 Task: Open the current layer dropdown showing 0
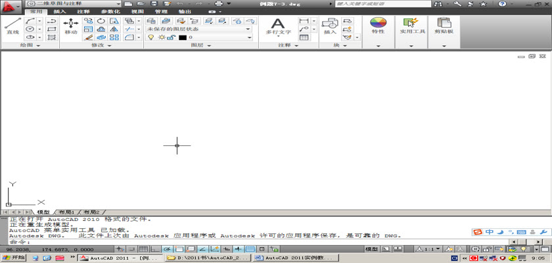point(199,37)
